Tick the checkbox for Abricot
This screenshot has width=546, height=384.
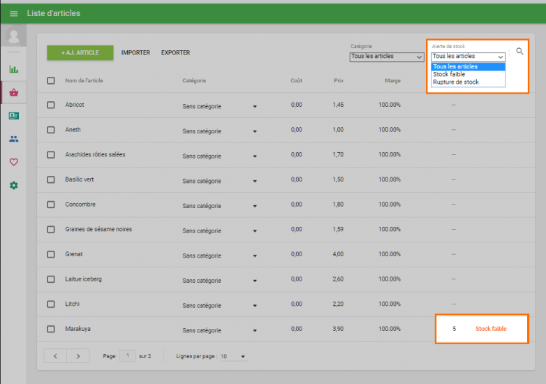pyautogui.click(x=51, y=105)
